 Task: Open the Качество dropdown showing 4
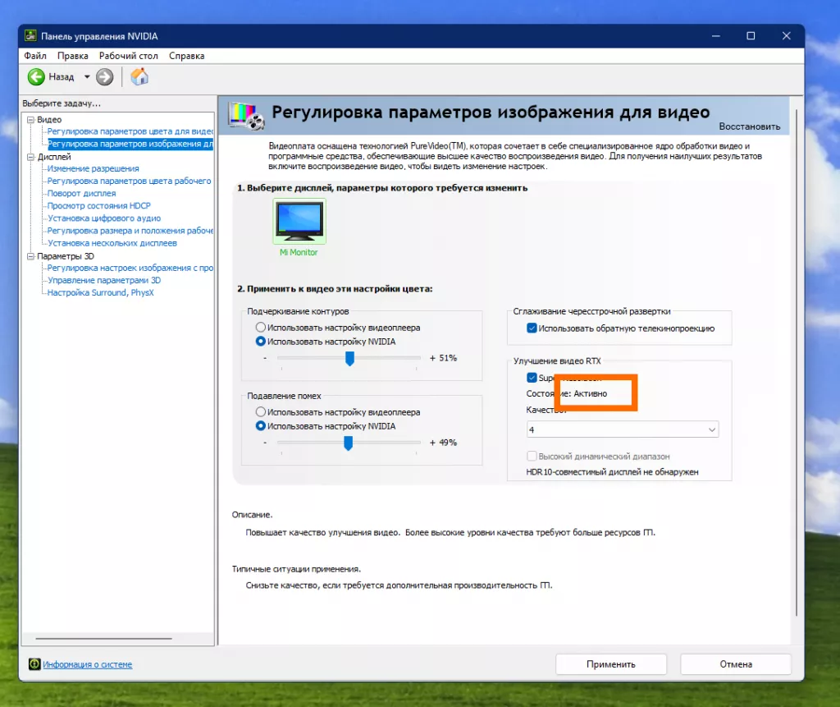click(622, 429)
